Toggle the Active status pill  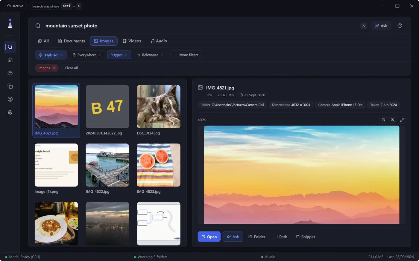15,6
